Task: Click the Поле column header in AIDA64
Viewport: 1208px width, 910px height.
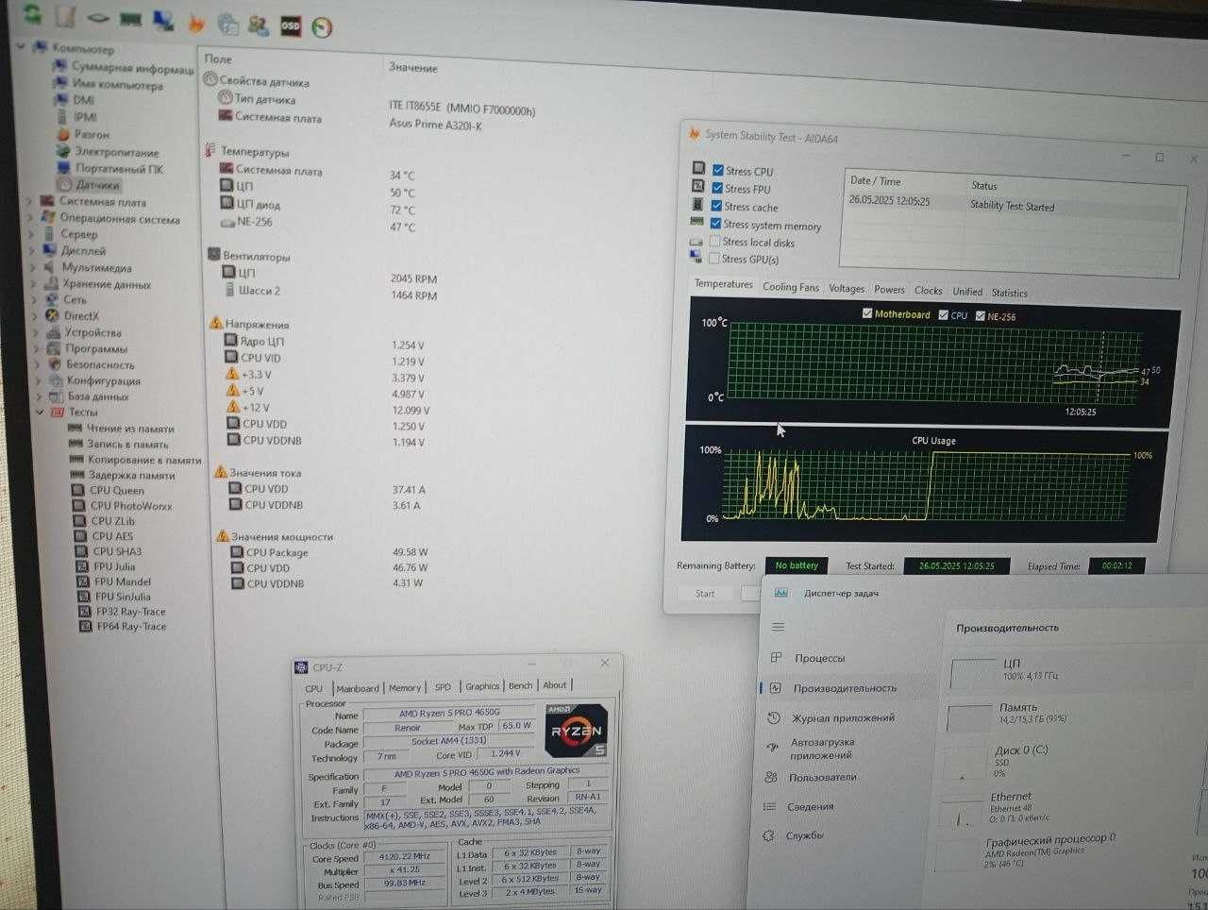Action: coord(218,59)
